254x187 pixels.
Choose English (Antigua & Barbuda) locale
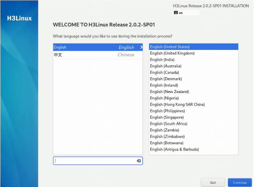pyautogui.click(x=194, y=149)
